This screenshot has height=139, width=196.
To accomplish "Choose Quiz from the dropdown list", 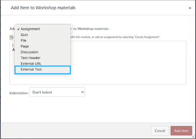I will (42, 35).
